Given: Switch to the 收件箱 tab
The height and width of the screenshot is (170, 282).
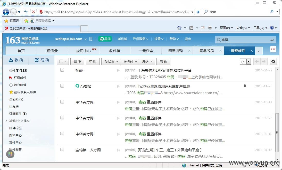Looking at the screenshot, I should [115, 51].
